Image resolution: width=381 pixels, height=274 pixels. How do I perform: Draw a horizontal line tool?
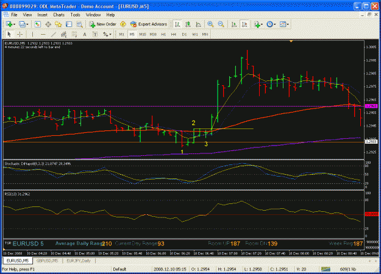pos(43,35)
